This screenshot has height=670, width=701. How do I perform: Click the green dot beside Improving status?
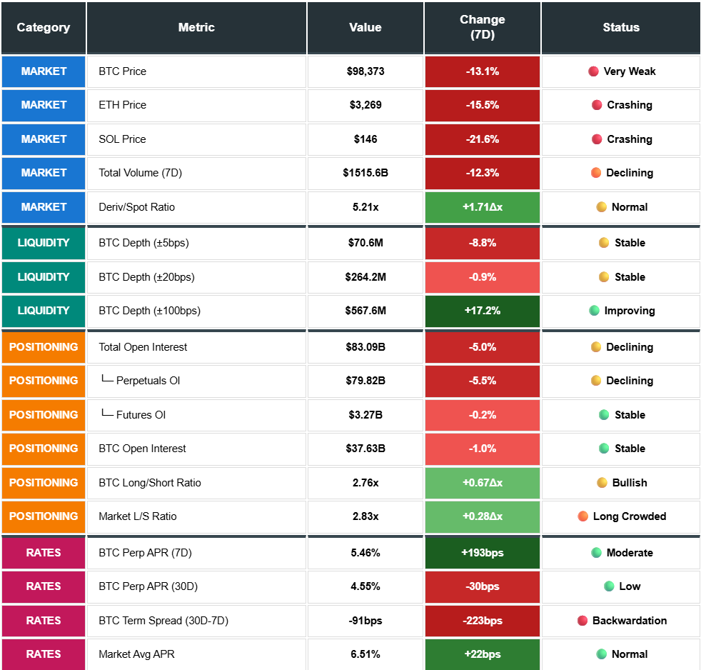coord(594,311)
